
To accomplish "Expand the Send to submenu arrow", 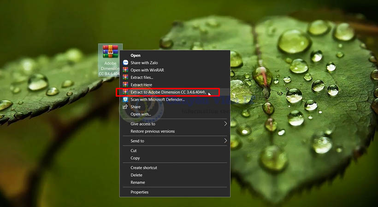I will [x=225, y=141].
